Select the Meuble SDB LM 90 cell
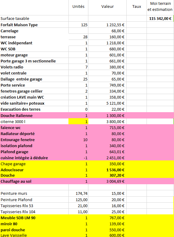This screenshot has width=174, height=237. tap(34, 218)
